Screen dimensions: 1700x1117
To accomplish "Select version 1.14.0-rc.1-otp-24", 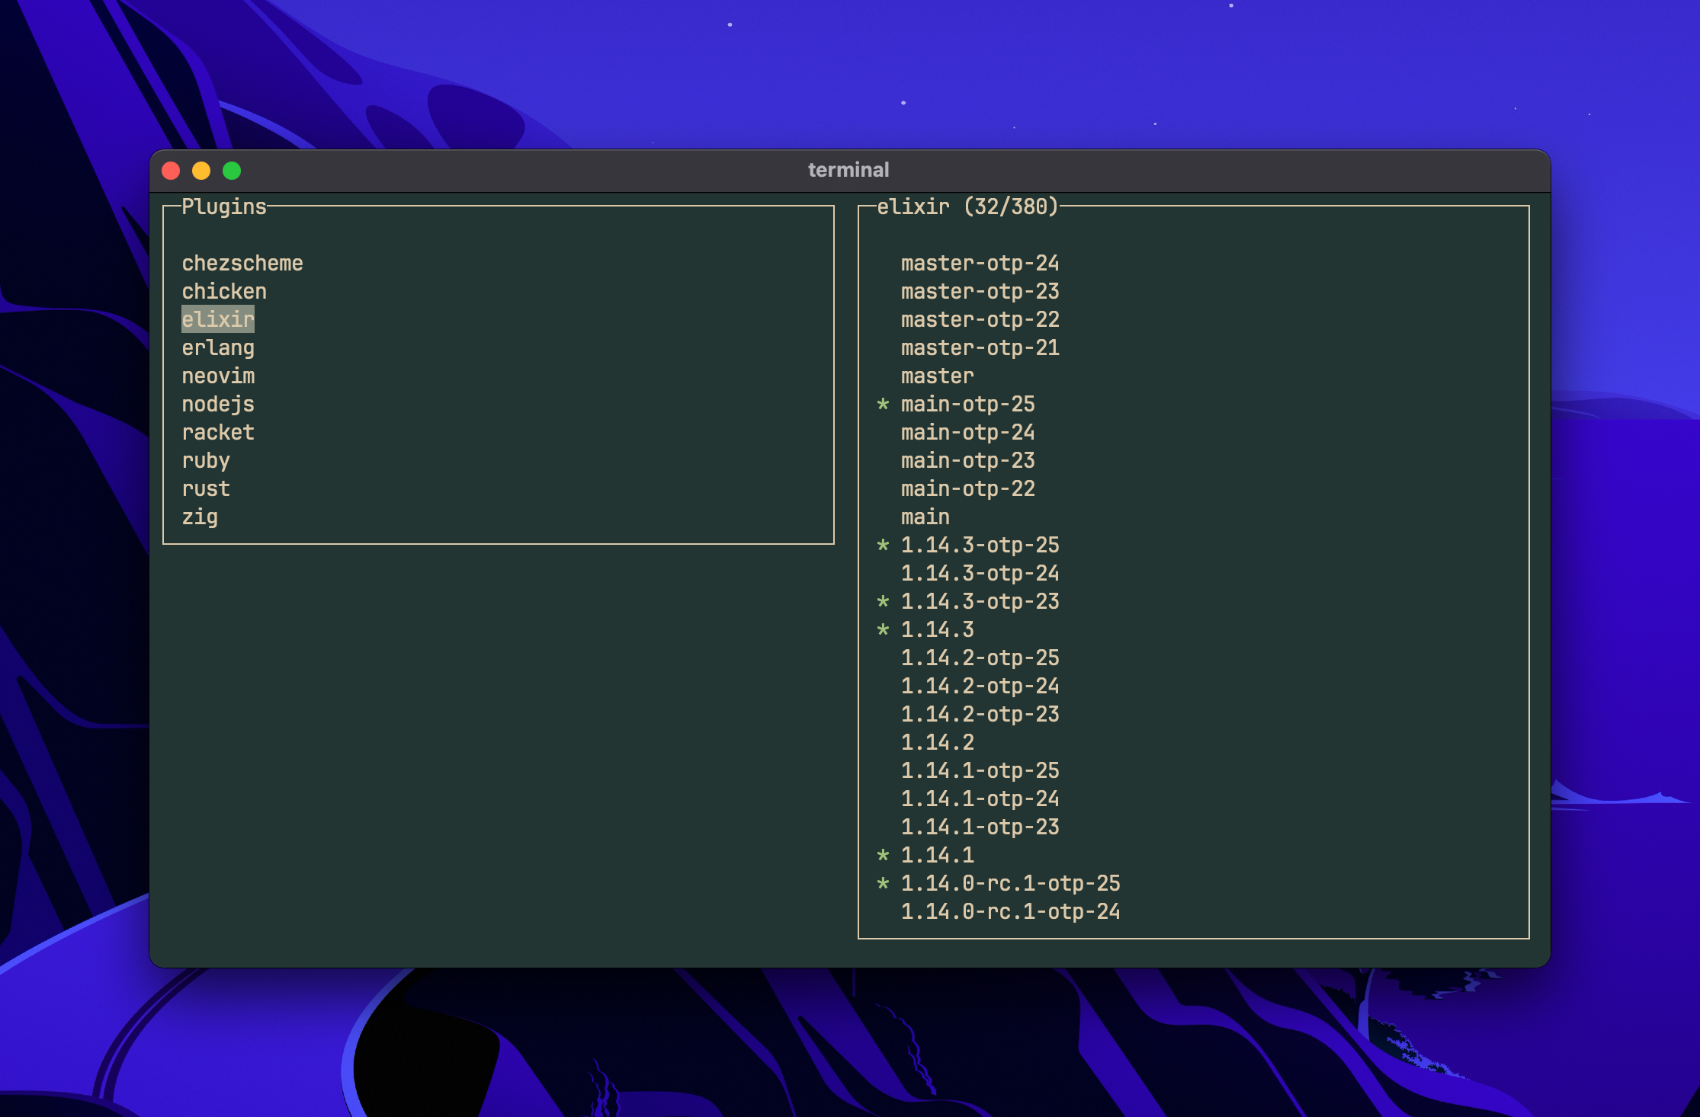I will pyautogui.click(x=1011, y=912).
